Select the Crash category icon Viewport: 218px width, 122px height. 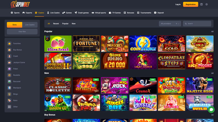pyautogui.click(x=9, y=56)
